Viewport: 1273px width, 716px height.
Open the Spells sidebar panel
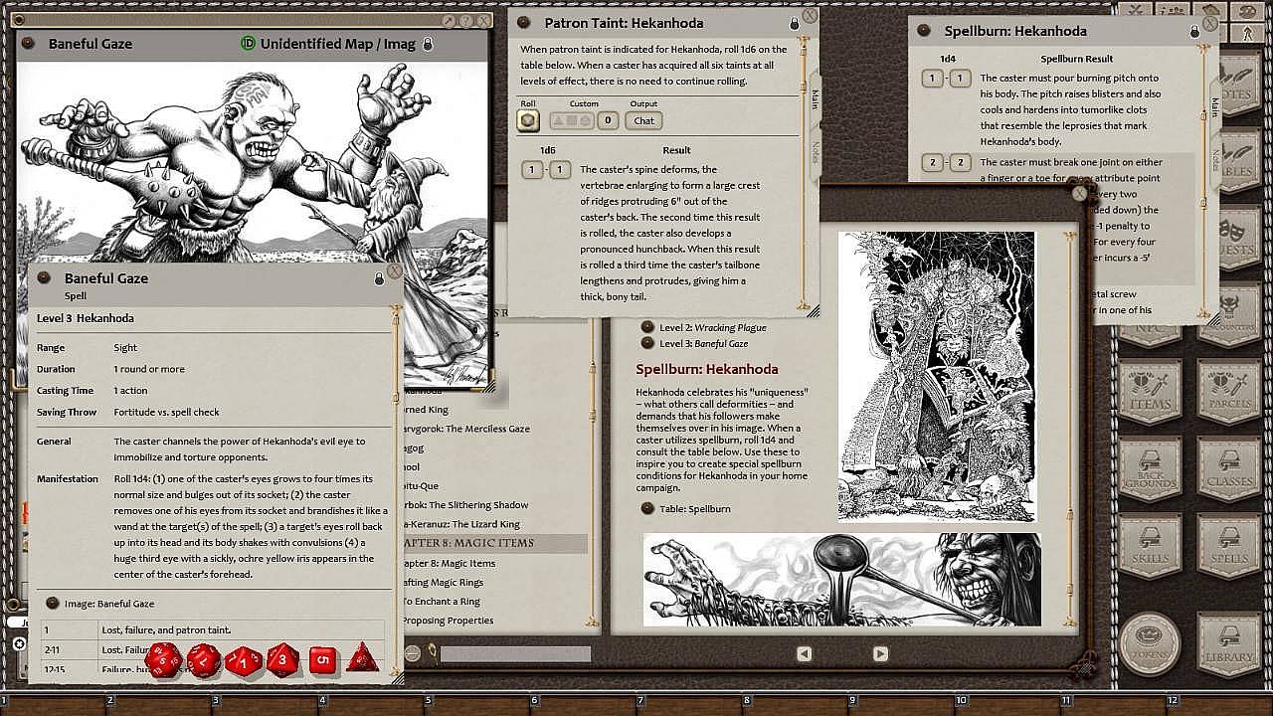tap(1229, 545)
